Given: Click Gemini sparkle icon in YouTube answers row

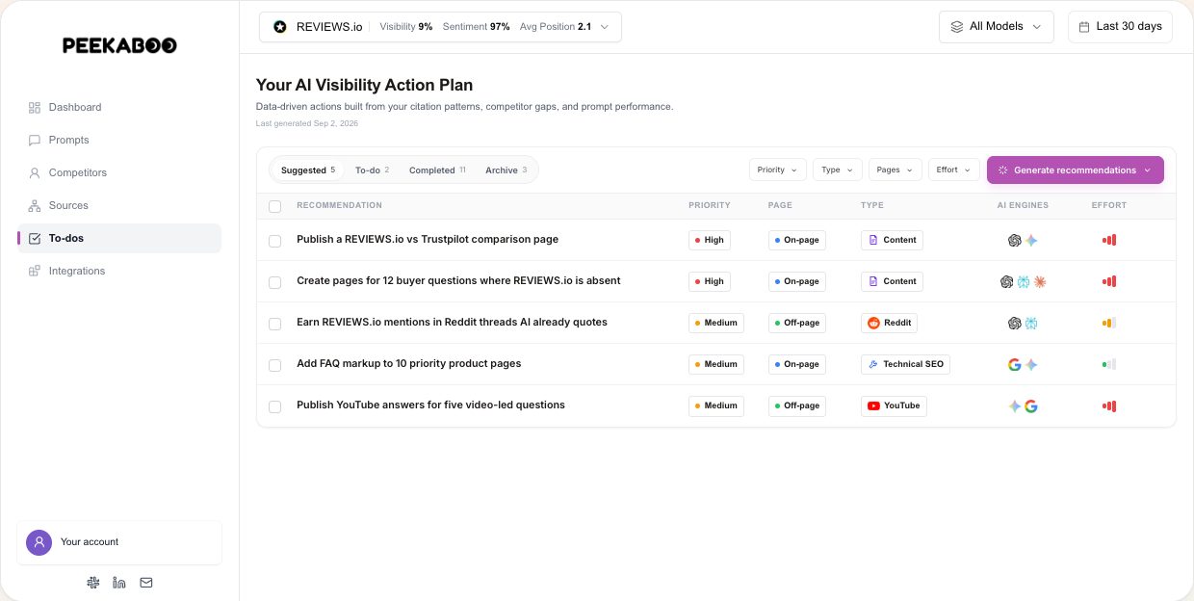Looking at the screenshot, I should point(1014,406).
